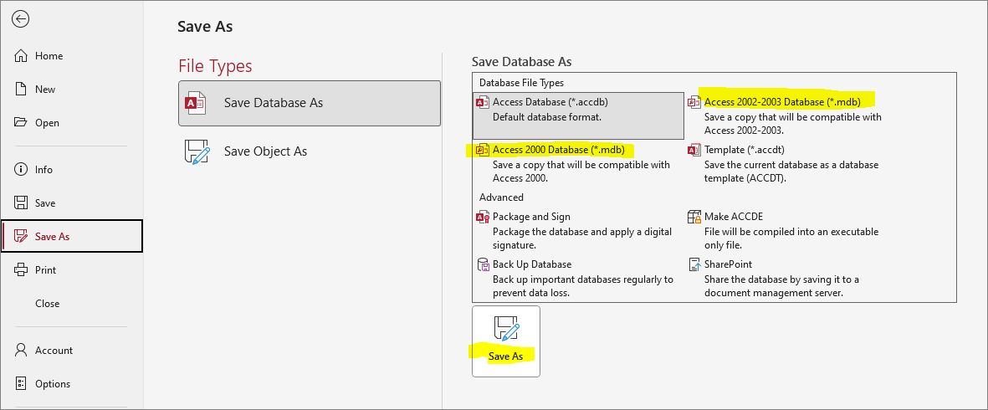This screenshot has height=410, width=988.
Task: Select Access 2002-2003 Database (*.mdb) format
Action: 790,115
